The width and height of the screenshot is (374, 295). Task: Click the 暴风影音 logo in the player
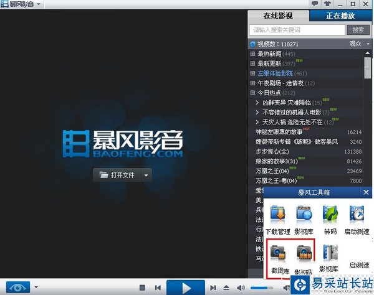click(x=123, y=144)
